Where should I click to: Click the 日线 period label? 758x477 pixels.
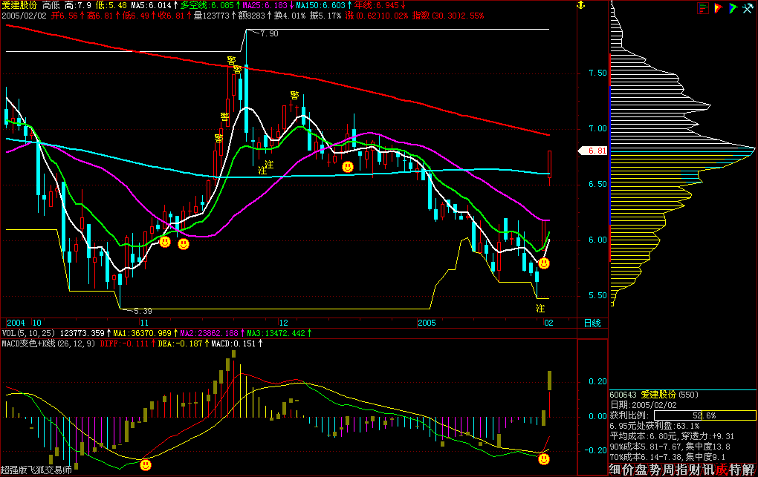(x=592, y=323)
